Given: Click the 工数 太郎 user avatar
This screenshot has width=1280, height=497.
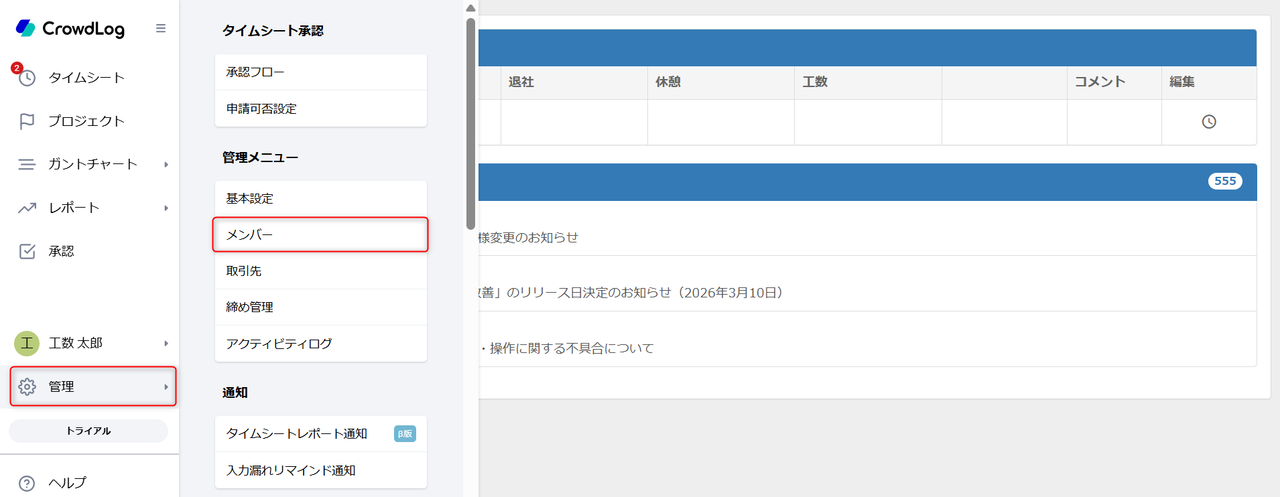Looking at the screenshot, I should point(27,343).
